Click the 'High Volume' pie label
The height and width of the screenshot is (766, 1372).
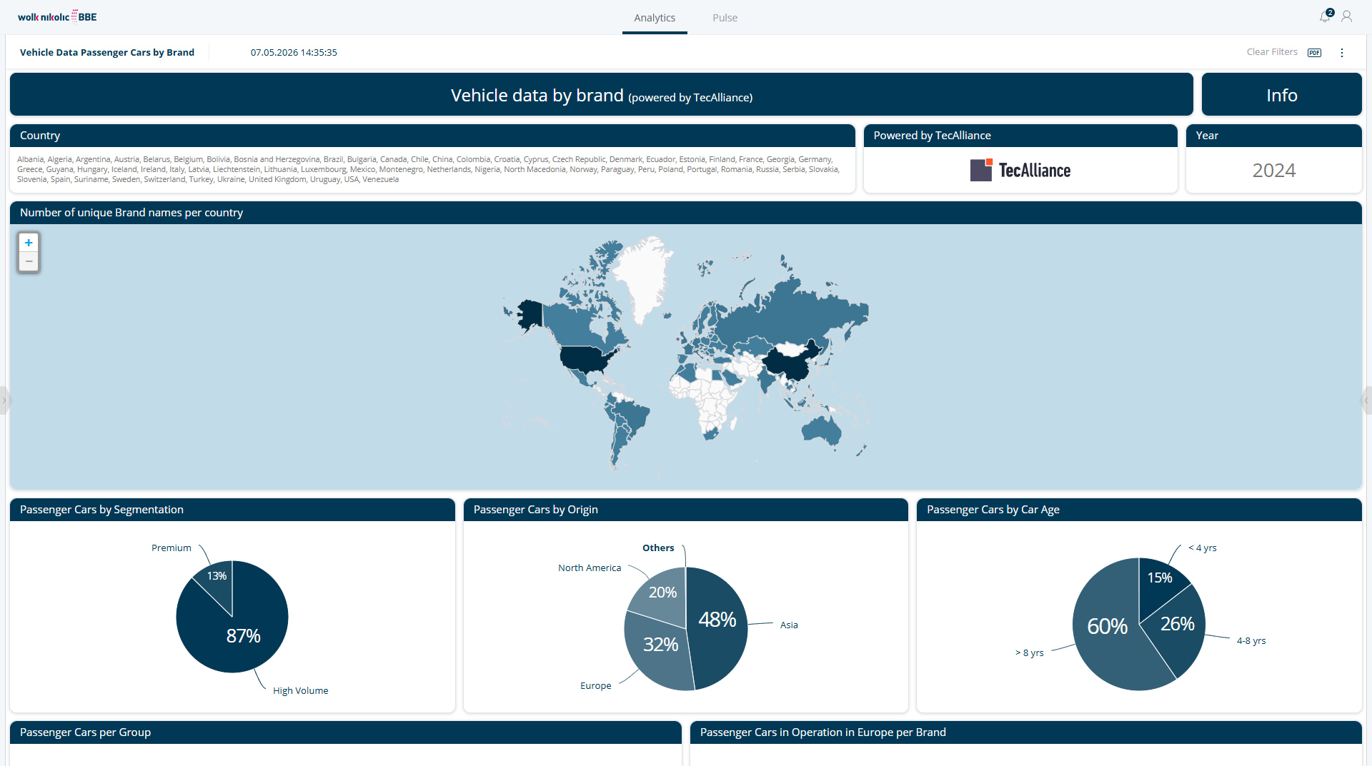click(301, 691)
